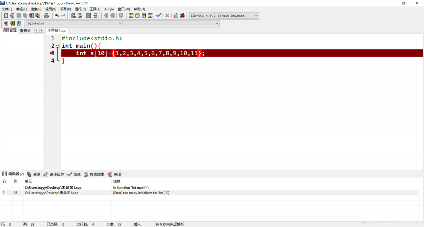The height and width of the screenshot is (227, 424).
Task: Click the 信息 column header
Action: click(x=117, y=181)
